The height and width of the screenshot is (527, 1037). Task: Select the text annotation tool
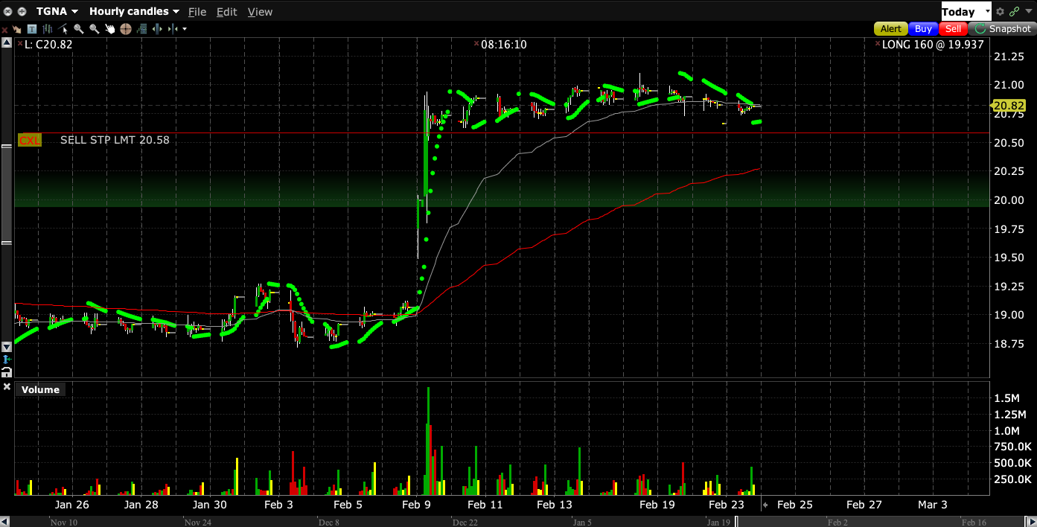click(x=32, y=29)
